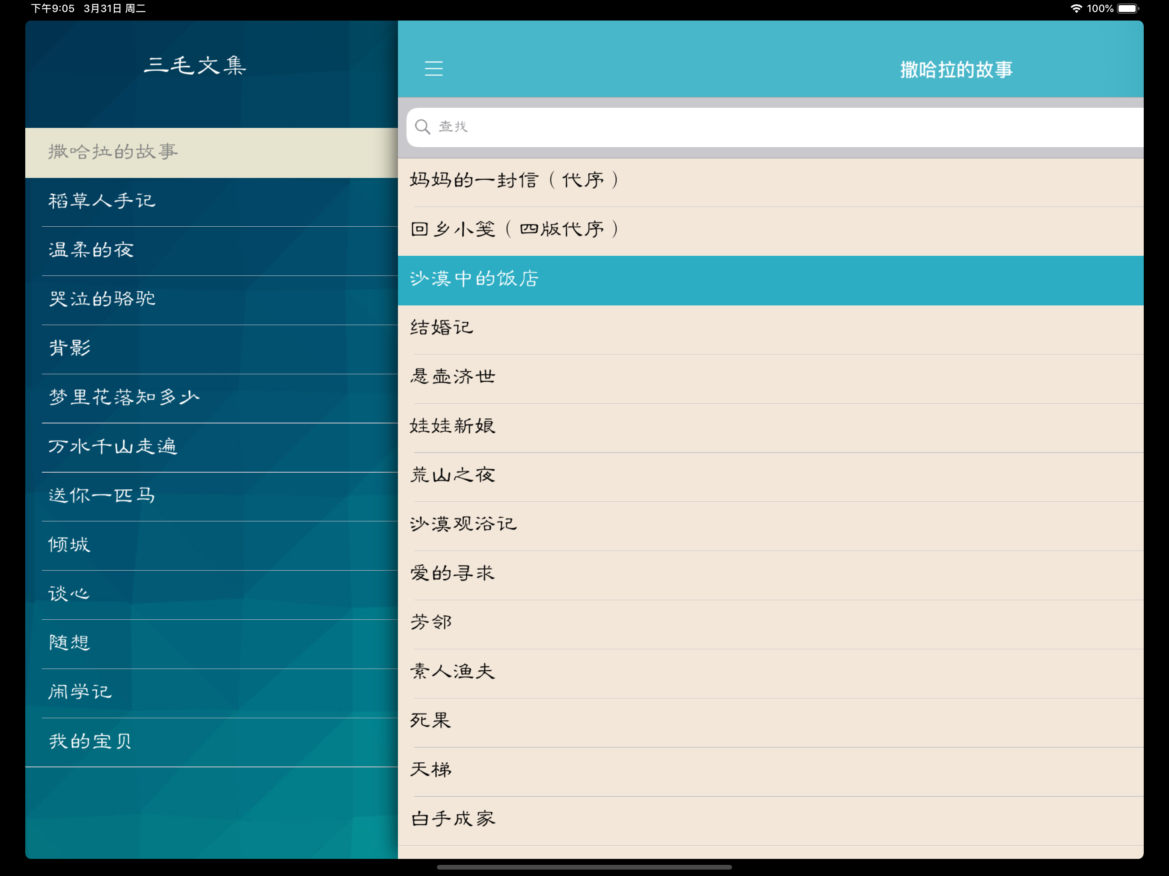Open chapter 素人渔夫
1169x876 pixels.
[x=771, y=674]
